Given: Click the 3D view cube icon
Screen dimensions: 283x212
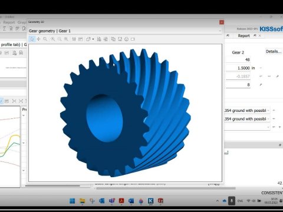Looking at the screenshot, I should tap(88, 39).
